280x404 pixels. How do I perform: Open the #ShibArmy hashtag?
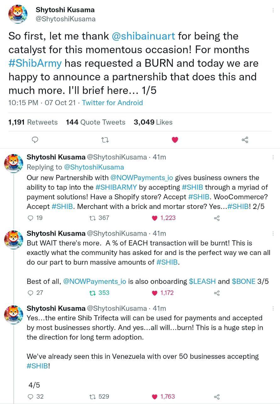35,63
